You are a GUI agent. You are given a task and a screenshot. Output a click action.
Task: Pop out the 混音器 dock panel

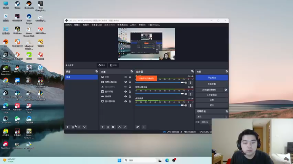[x=192, y=71]
